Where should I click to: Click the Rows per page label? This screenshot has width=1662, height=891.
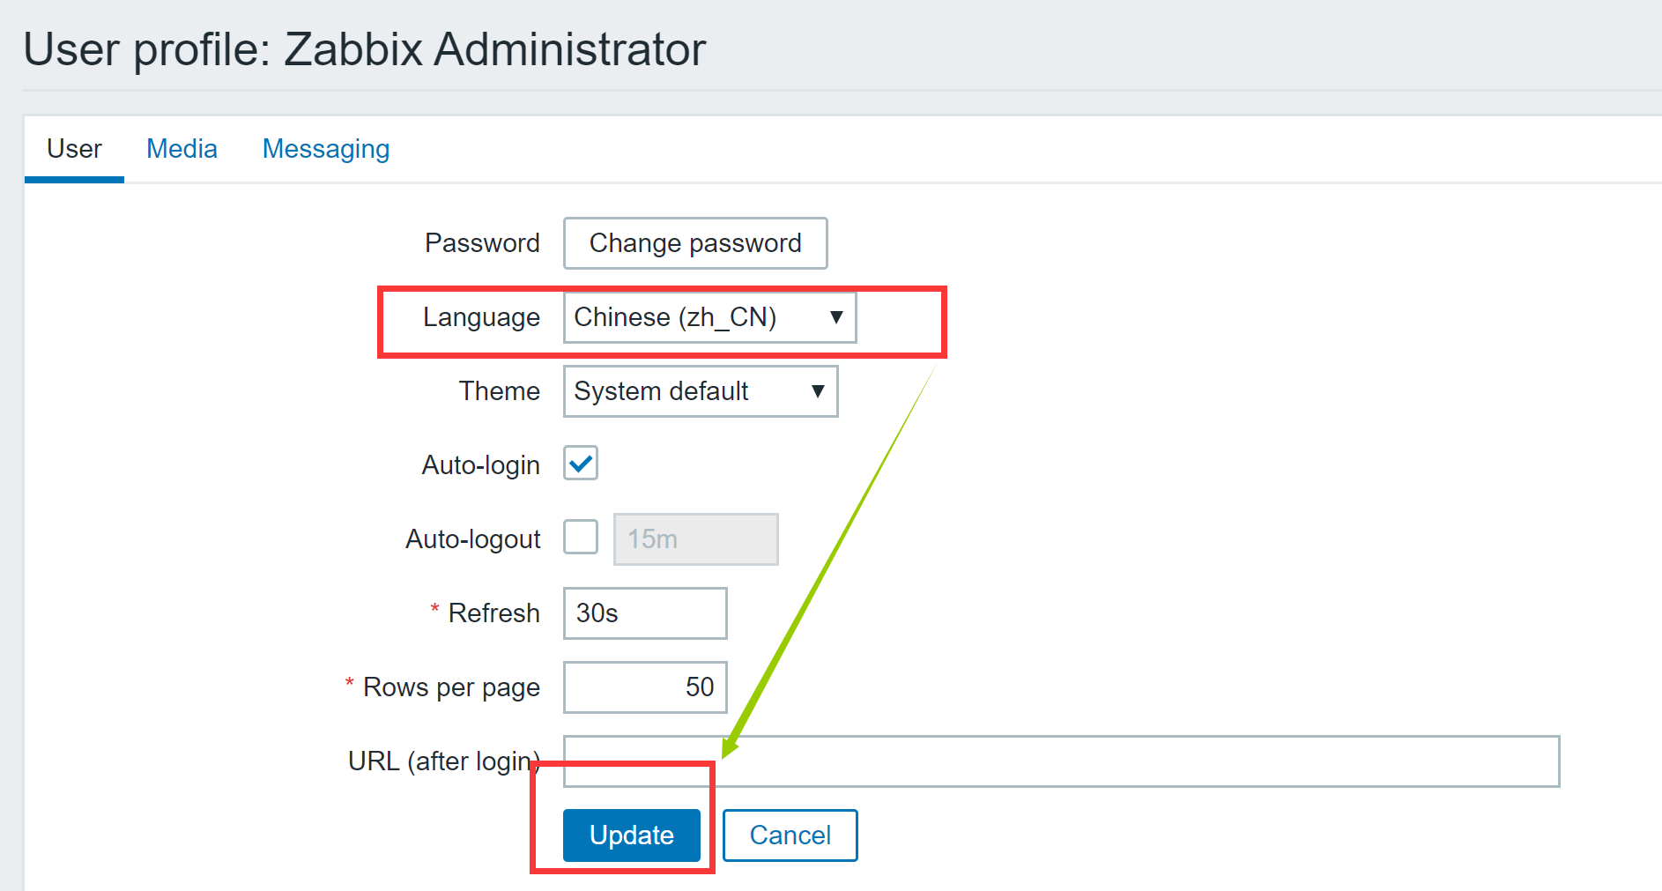coord(451,687)
